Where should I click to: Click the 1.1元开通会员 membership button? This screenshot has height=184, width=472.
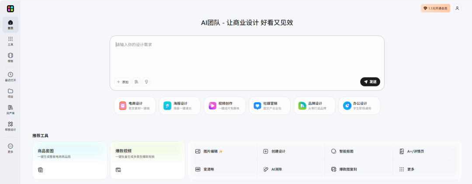[435, 8]
